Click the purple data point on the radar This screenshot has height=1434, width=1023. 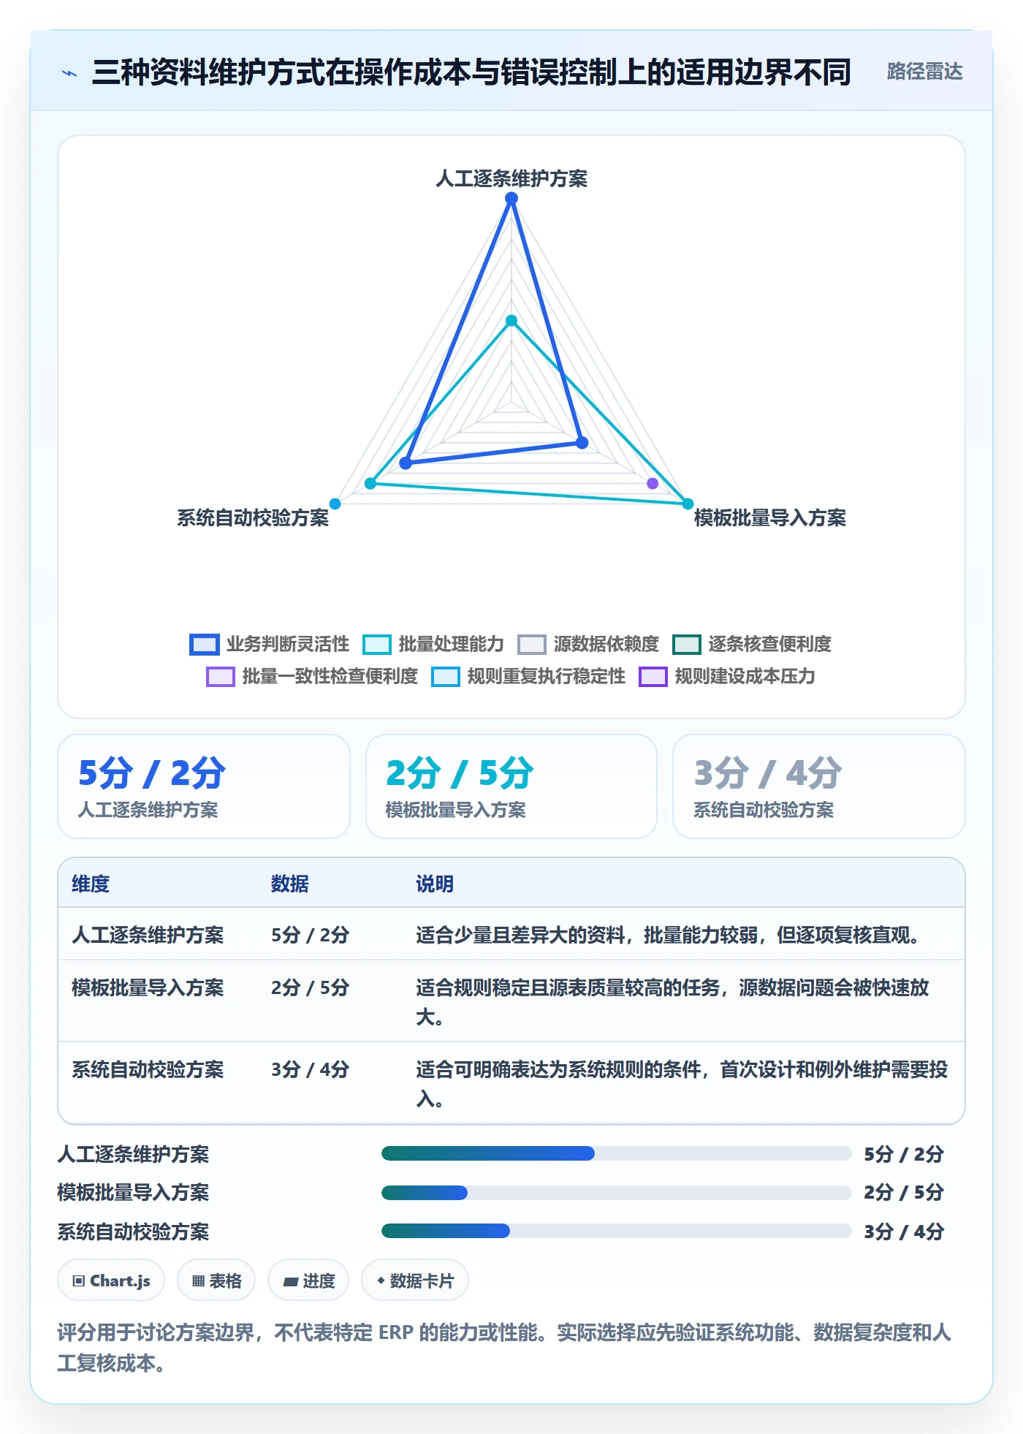pos(653,483)
